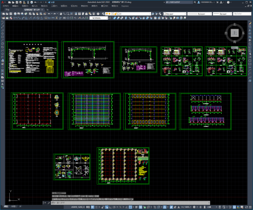
Task: Select the Line tool in Draw toolbar
Action: 2,24
